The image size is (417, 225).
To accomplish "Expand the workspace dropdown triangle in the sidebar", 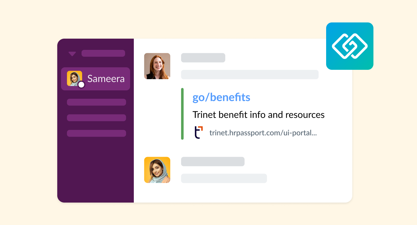I will [72, 53].
